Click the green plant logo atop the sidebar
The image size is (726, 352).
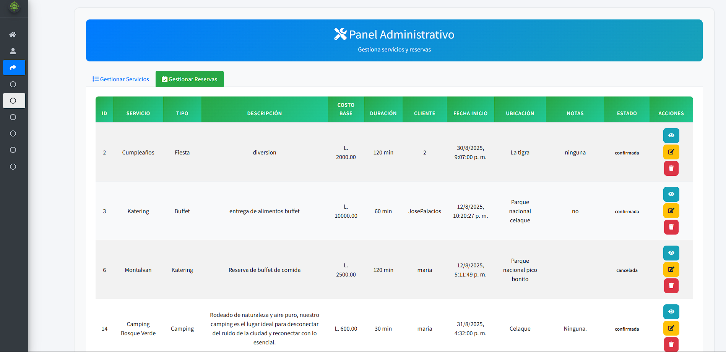coord(14,6)
